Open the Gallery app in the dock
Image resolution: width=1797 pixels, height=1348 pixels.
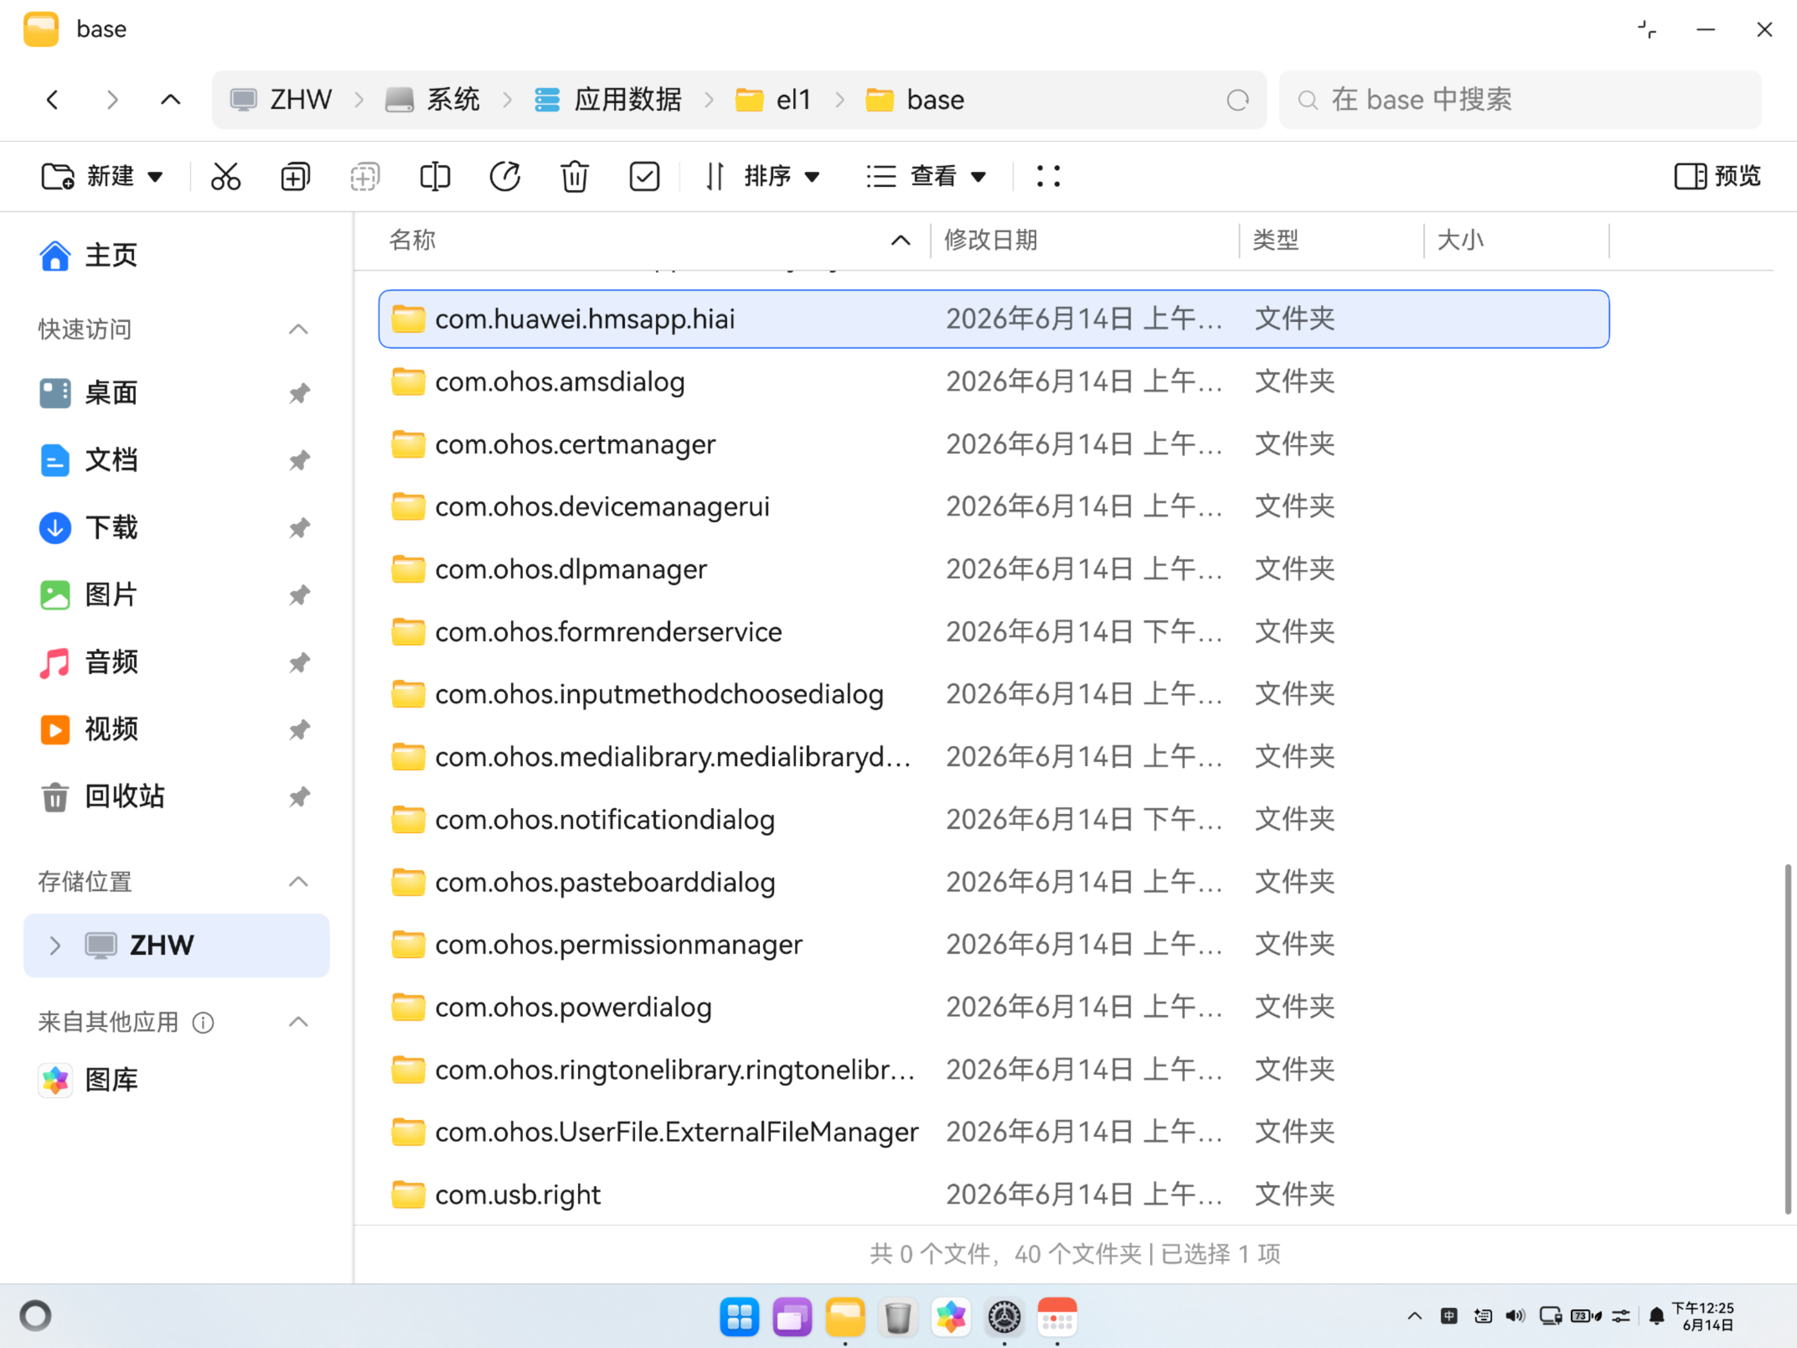[x=950, y=1317]
